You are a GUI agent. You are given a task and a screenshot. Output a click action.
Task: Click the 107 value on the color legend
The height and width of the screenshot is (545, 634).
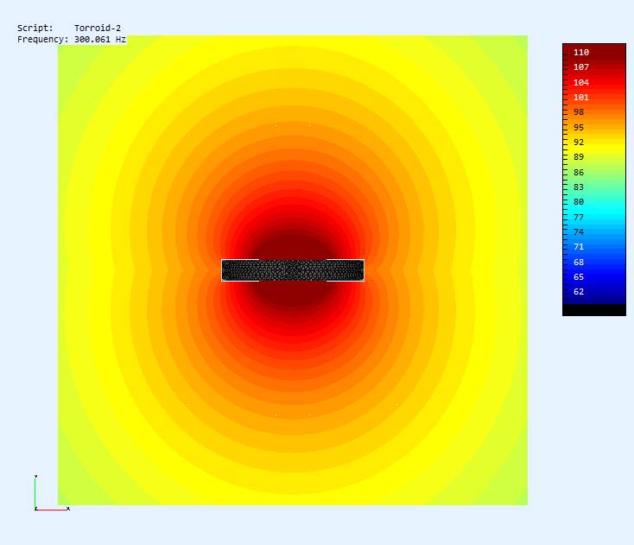coord(581,67)
